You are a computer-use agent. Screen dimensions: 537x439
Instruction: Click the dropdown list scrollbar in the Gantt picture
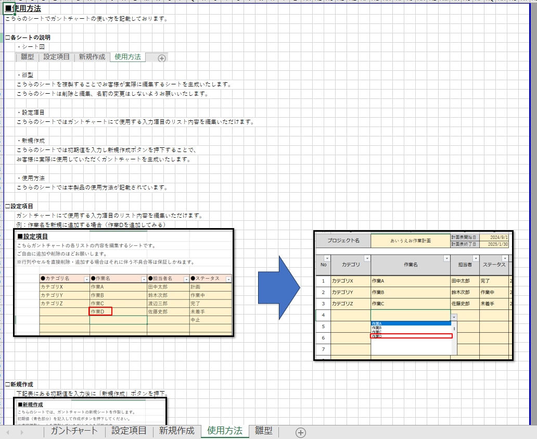click(x=454, y=338)
